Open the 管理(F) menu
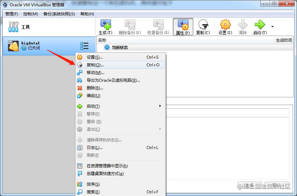 12,14
